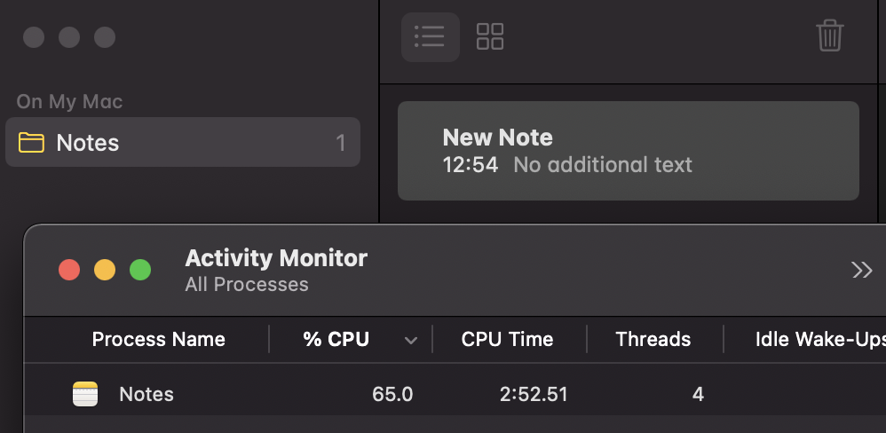Viewport: 886px width, 433px height.
Task: Click the On My Mac section header
Action: 69,101
